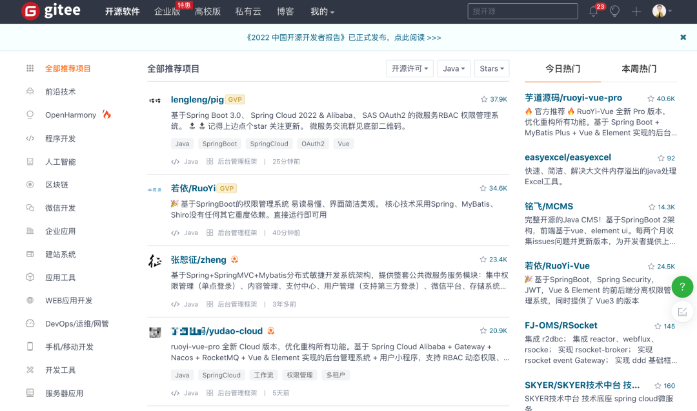This screenshot has height=411, width=697.
Task: Open 铭飞/MCMS in hot list
Action: tap(549, 206)
